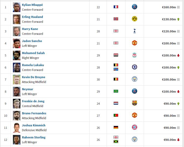Open Kylian Mbappé's player profile link

point(33,5)
